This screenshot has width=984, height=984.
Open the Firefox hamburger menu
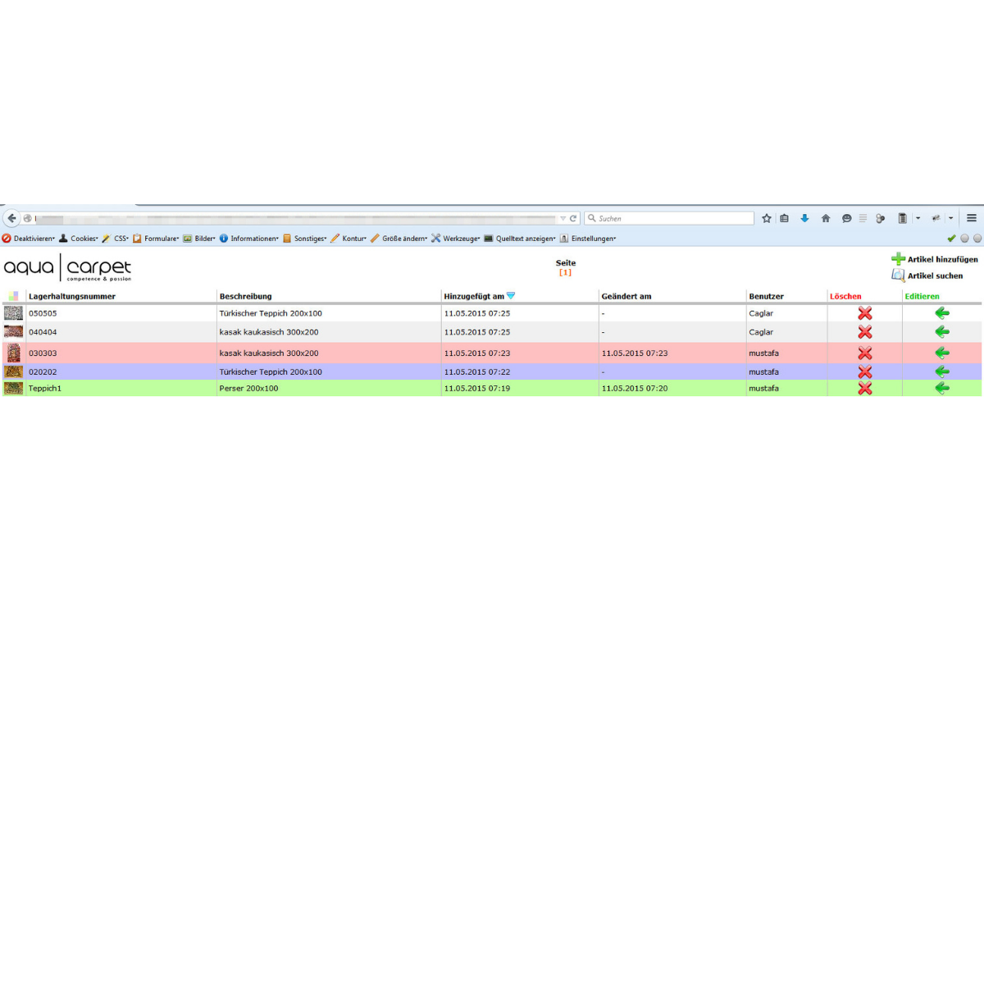point(972,218)
